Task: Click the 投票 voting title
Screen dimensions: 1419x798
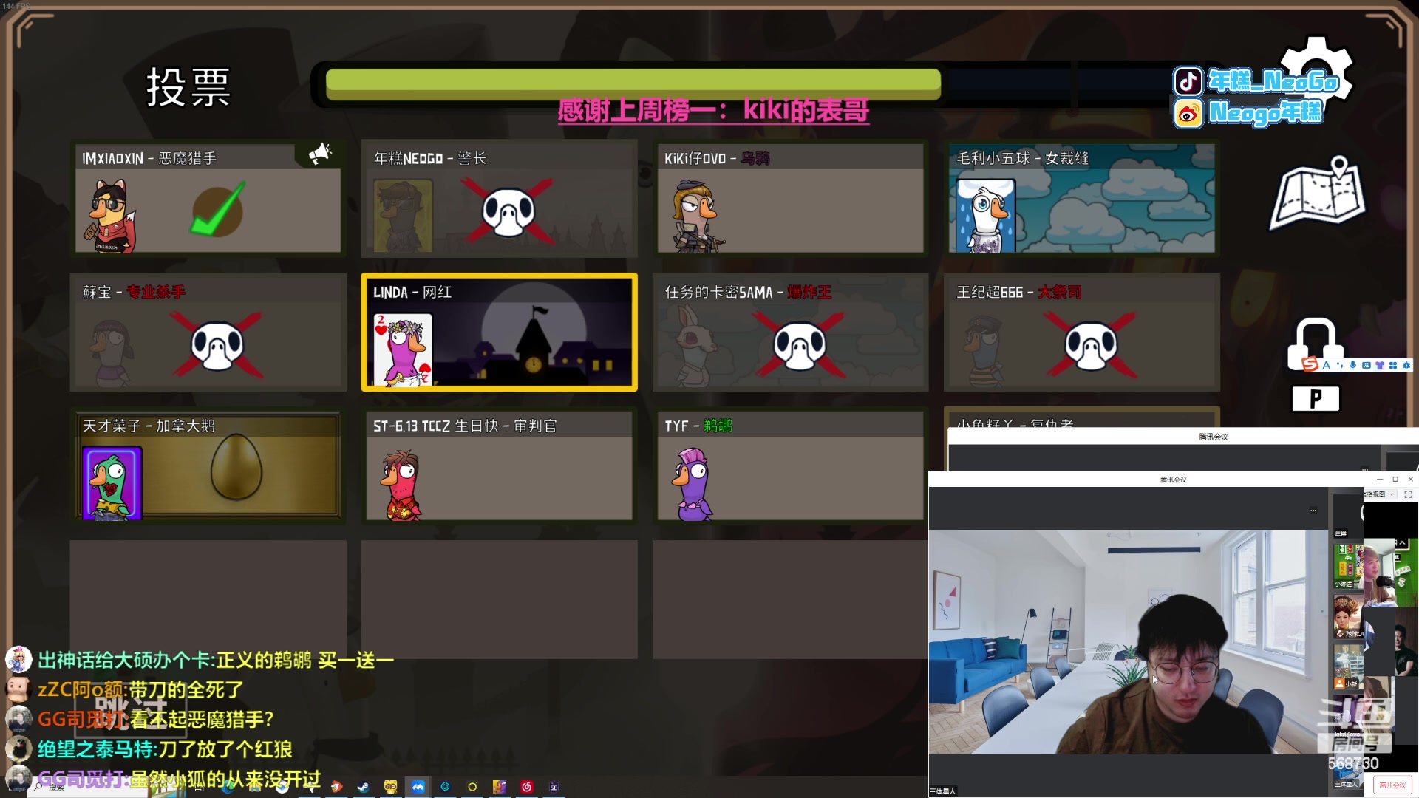Action: pyautogui.click(x=188, y=87)
